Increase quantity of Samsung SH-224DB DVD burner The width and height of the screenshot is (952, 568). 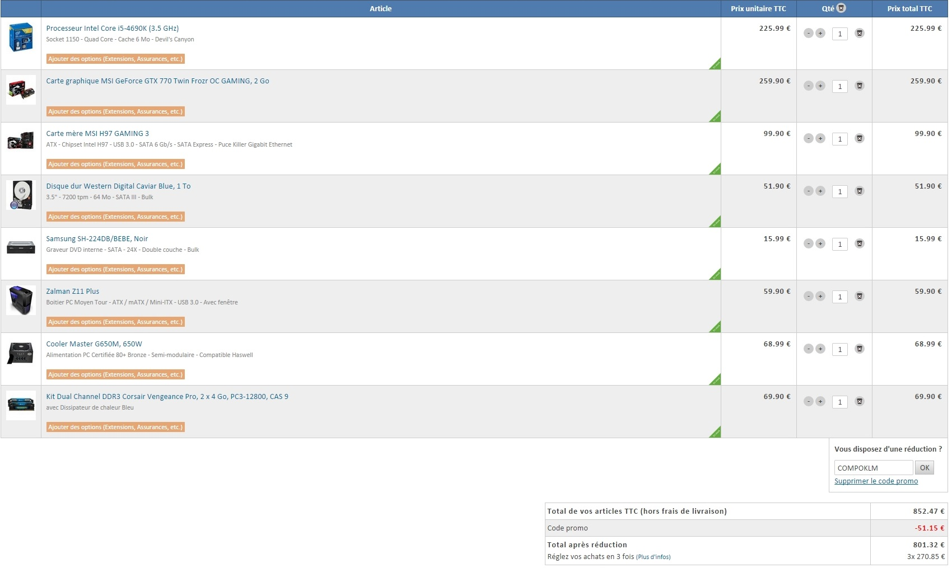820,244
